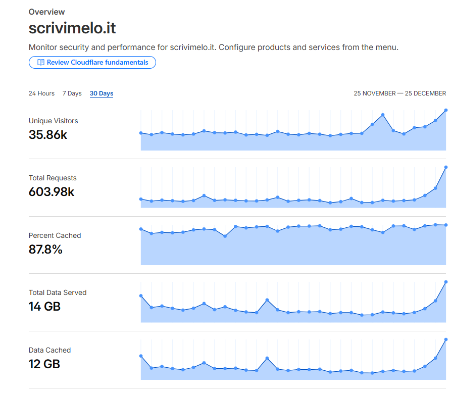Click the Percent Cached label

pos(55,235)
